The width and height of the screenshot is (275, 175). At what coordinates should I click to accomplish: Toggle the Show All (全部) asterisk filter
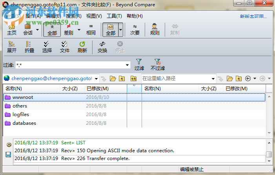[52, 30]
